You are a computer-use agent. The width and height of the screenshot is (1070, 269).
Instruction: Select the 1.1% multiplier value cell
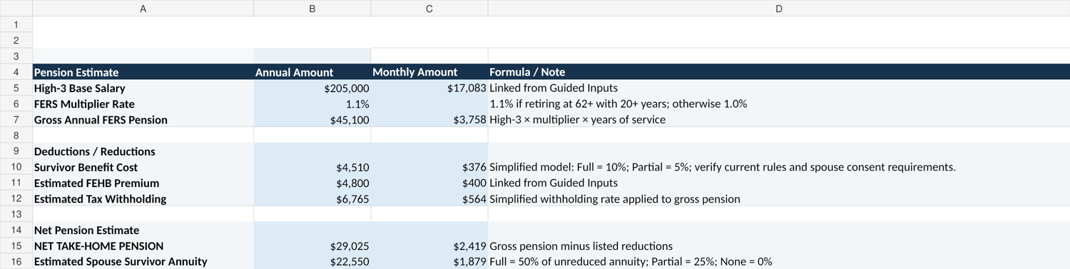click(x=312, y=103)
